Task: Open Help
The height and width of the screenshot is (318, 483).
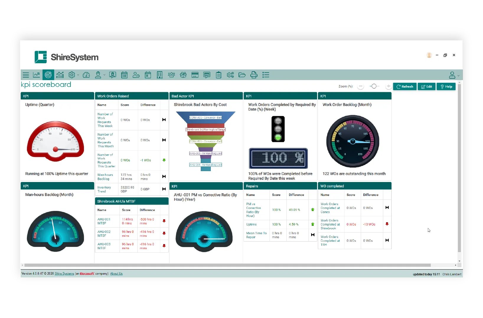Action: coord(446,87)
